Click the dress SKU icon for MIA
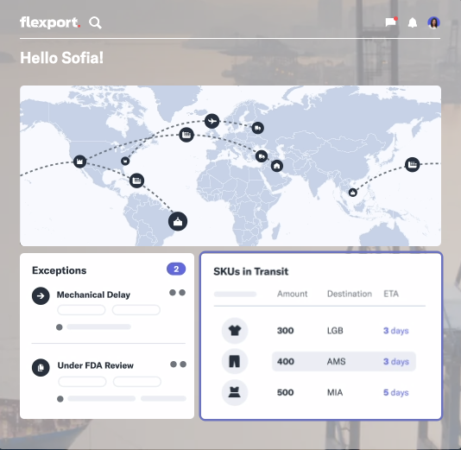This screenshot has height=450, width=461. (235, 392)
